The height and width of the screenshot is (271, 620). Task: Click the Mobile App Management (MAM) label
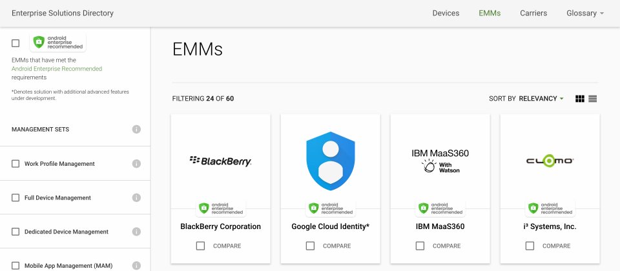(x=68, y=265)
